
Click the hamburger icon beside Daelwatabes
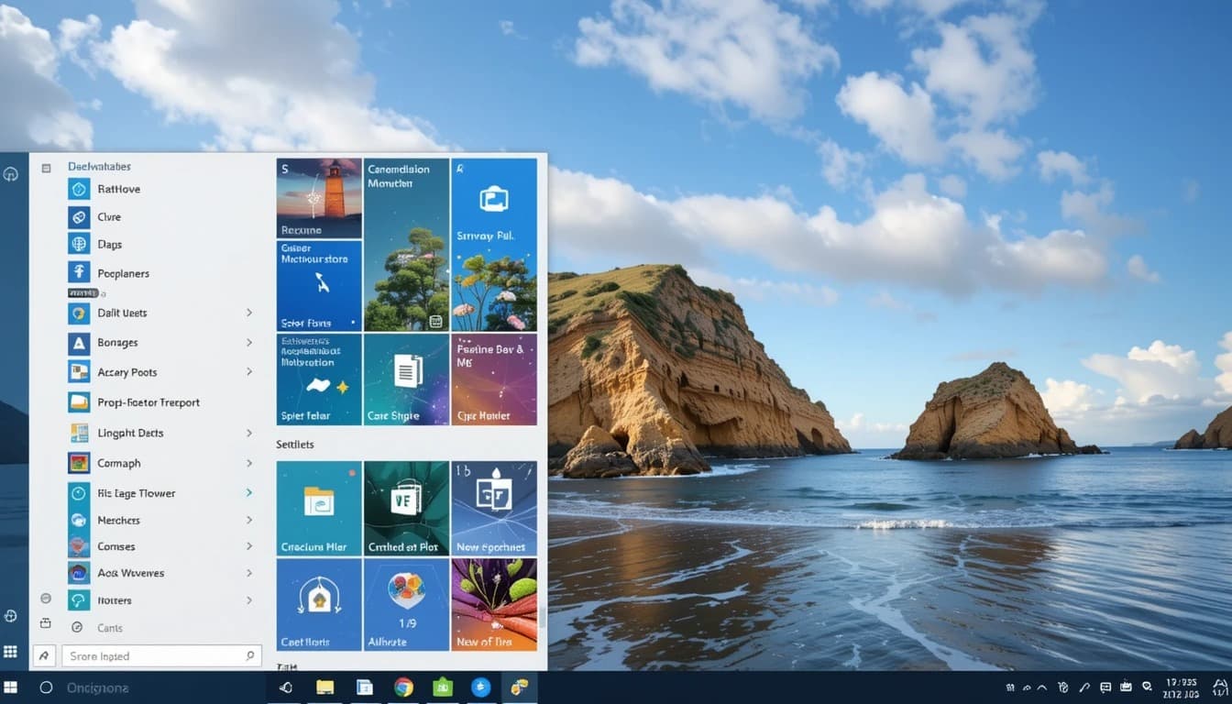tap(46, 168)
